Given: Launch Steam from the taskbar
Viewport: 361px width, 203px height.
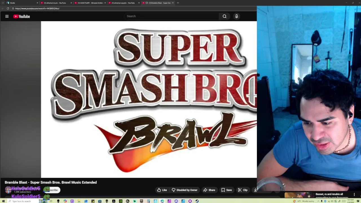Looking at the screenshot, I should pos(197,201).
